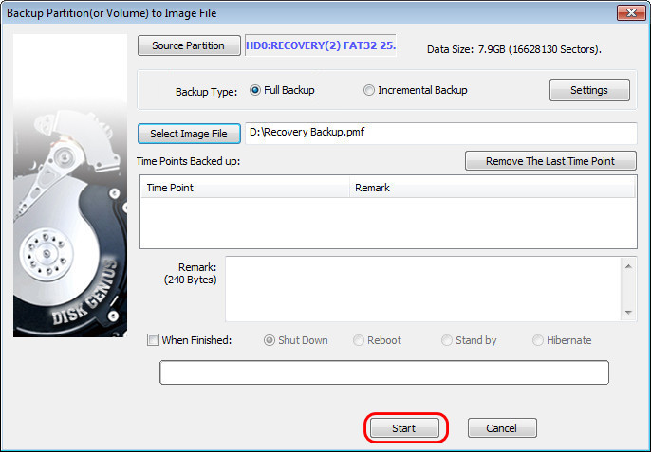Click the image file path field

point(440,133)
